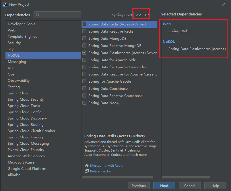Screen dimensions: 231x191
Task: Select Spring Data Elasticsearch in Selected Dependencies
Action: (x=197, y=49)
